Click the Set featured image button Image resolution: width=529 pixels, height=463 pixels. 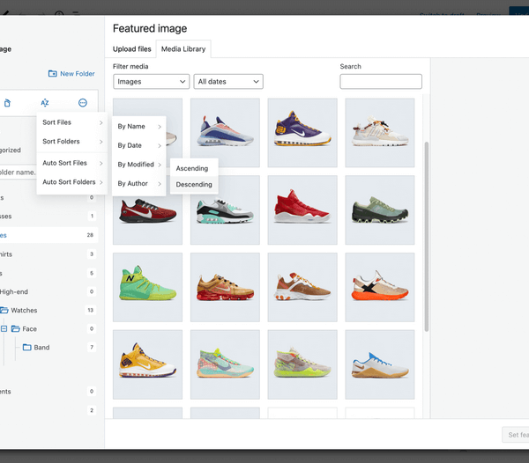tap(516, 435)
